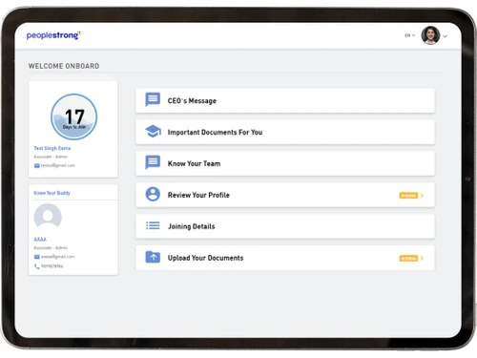The width and height of the screenshot is (477, 358).
Task: Open Important Documents For You
Action: pyautogui.click(x=285, y=132)
